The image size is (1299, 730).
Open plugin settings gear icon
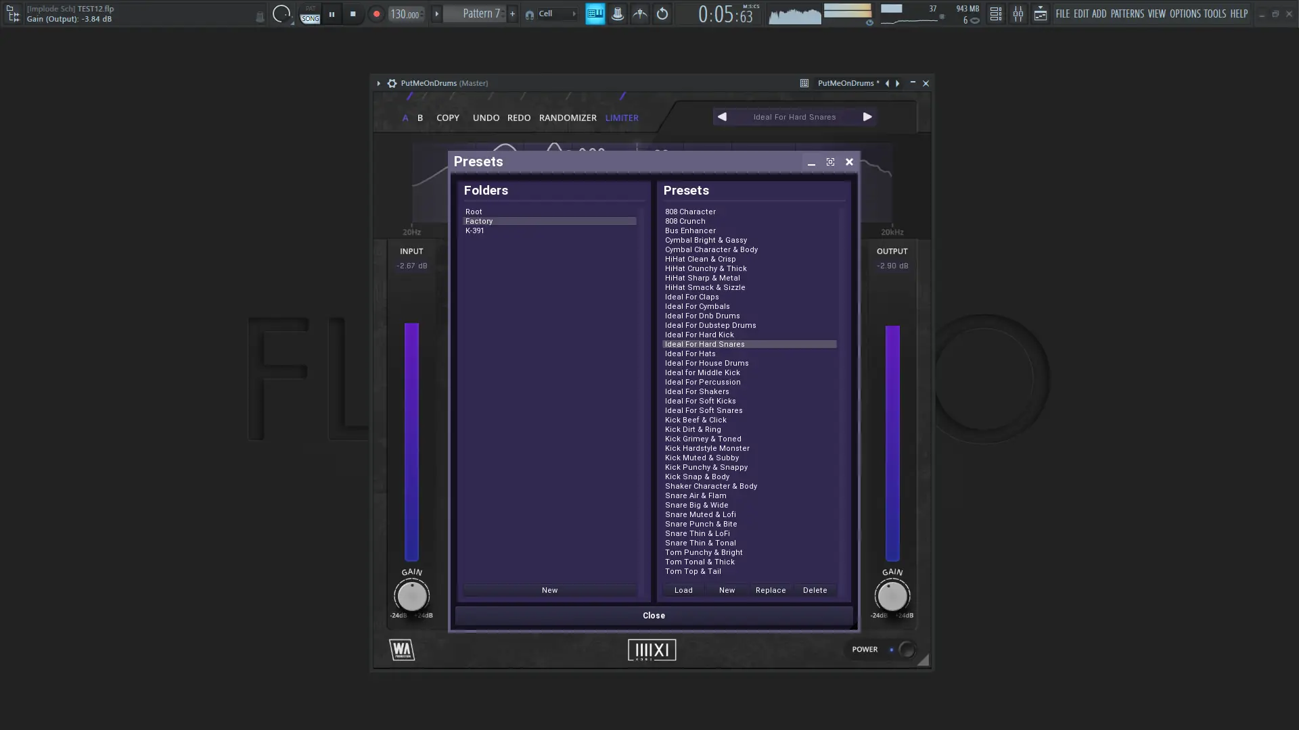(392, 83)
